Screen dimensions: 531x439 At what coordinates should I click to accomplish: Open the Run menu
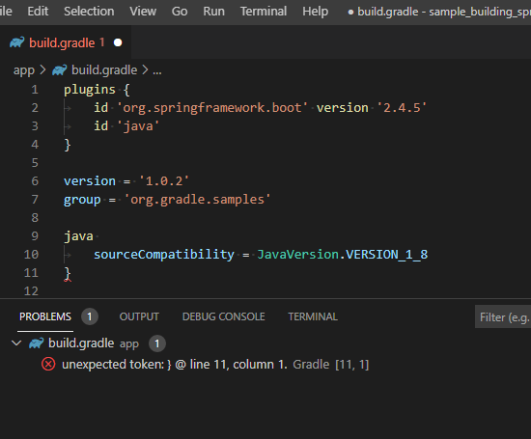213,12
